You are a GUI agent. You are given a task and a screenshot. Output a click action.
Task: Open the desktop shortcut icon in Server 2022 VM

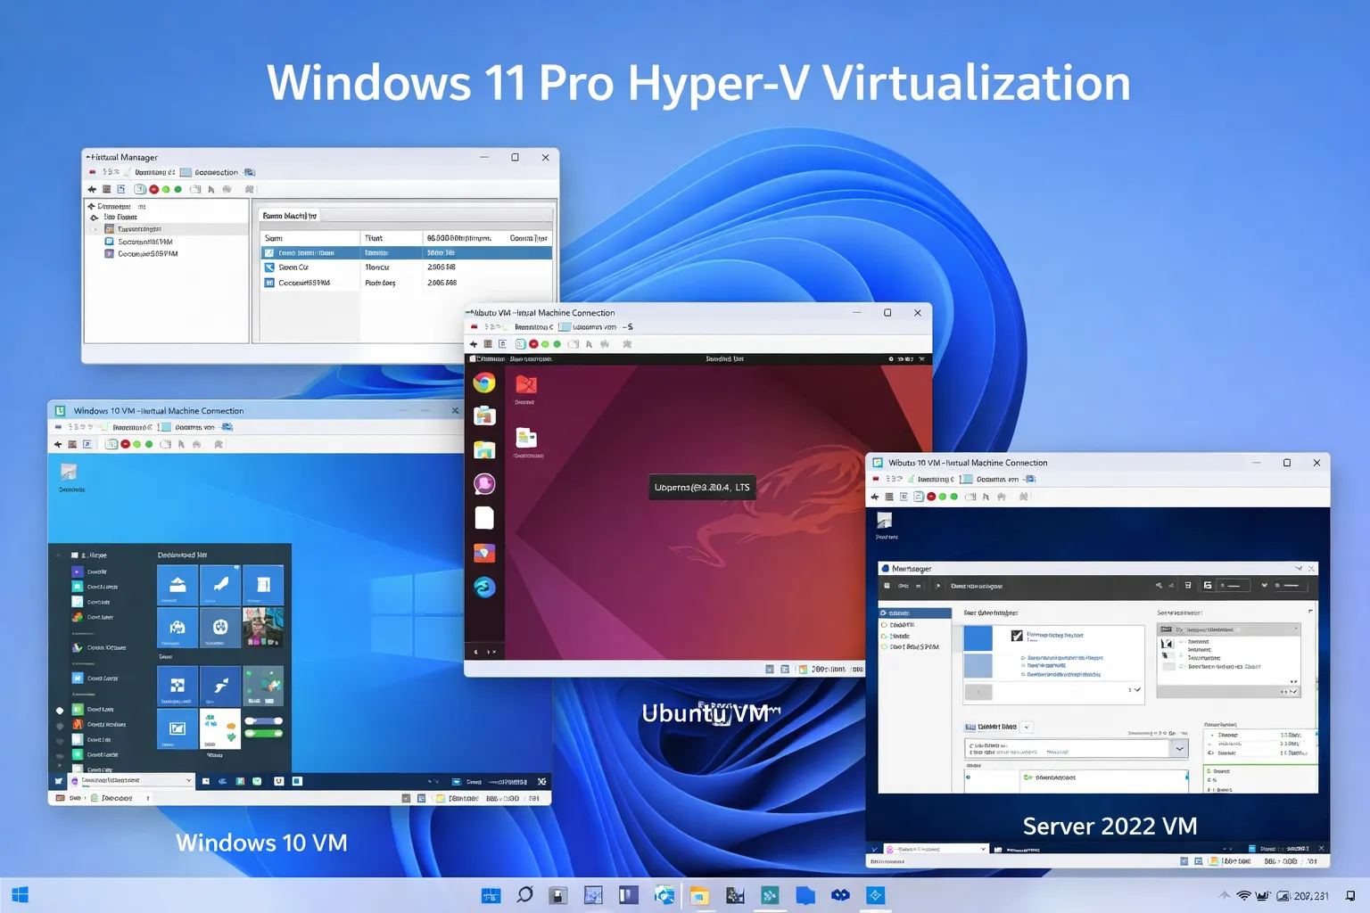point(885,521)
